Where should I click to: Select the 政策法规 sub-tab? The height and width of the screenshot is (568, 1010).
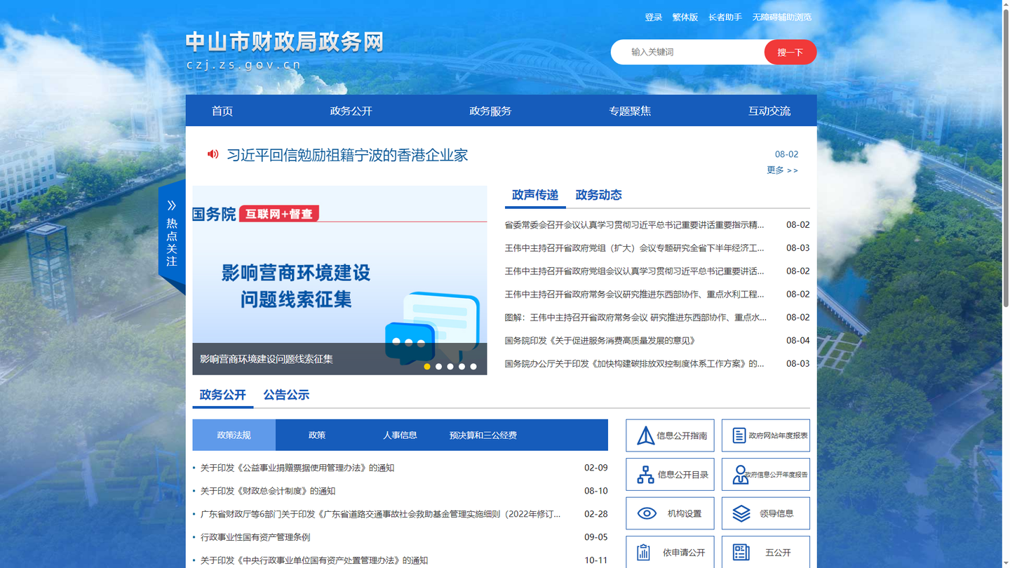point(234,435)
